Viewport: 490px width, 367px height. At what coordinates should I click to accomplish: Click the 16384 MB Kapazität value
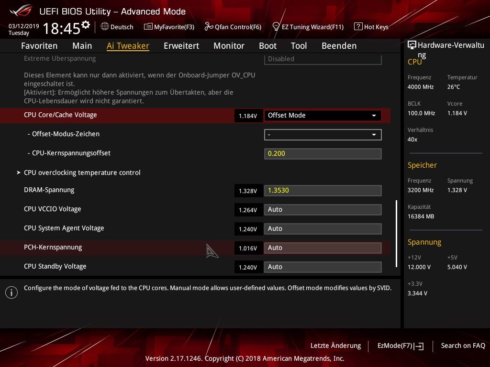coord(421,216)
